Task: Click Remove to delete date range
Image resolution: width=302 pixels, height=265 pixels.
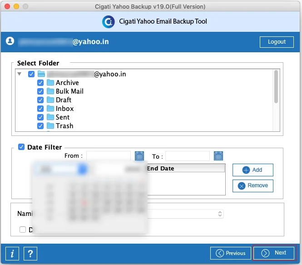Action: coord(252,186)
